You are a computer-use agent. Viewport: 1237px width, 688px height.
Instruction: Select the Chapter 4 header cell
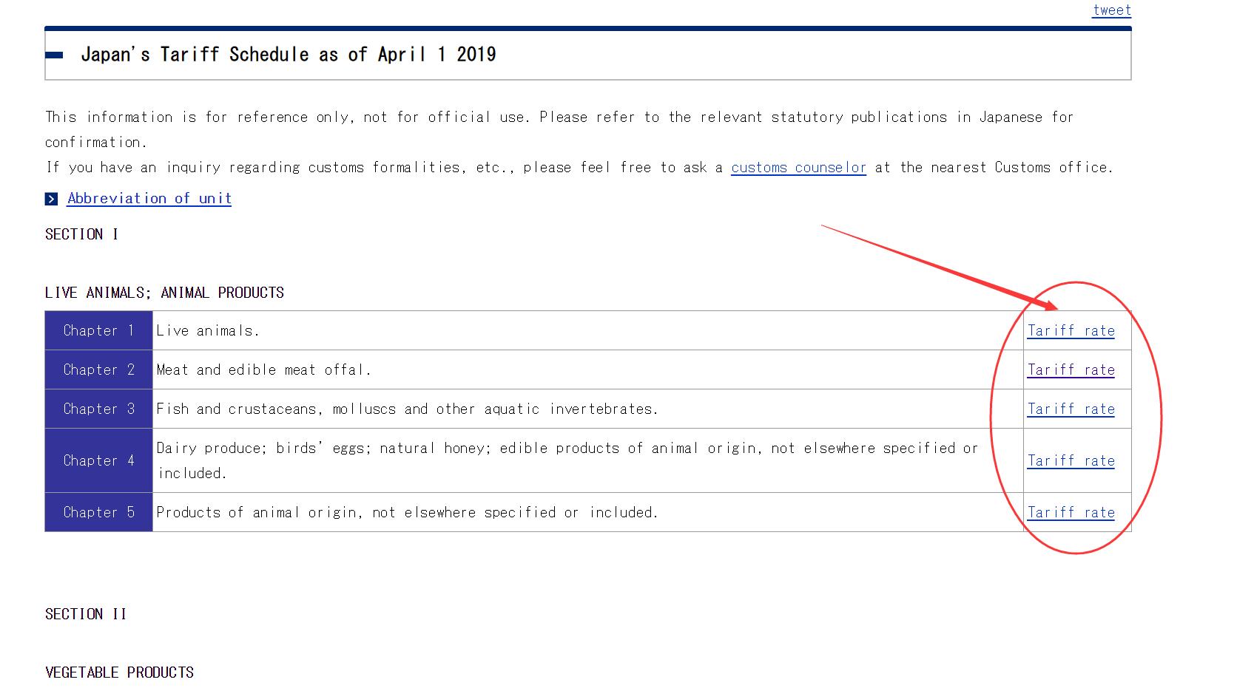(98, 460)
